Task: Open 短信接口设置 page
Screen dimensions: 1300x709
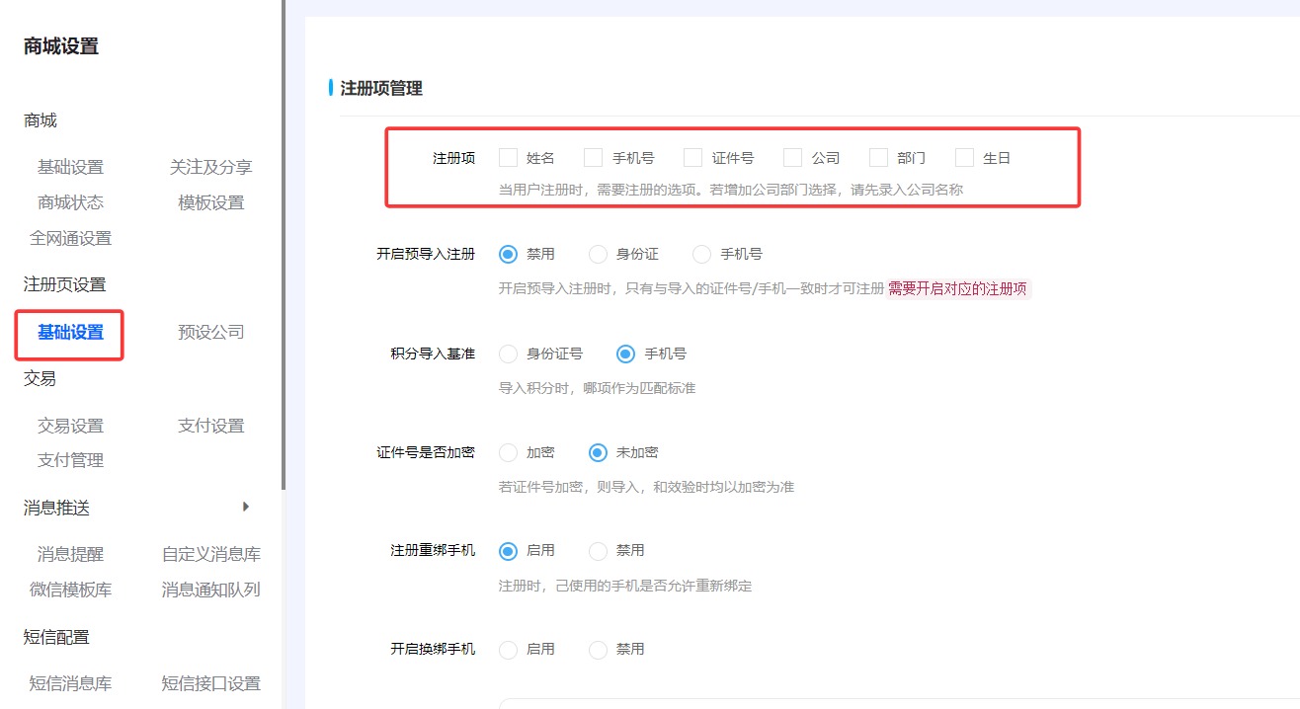Action: 210,684
